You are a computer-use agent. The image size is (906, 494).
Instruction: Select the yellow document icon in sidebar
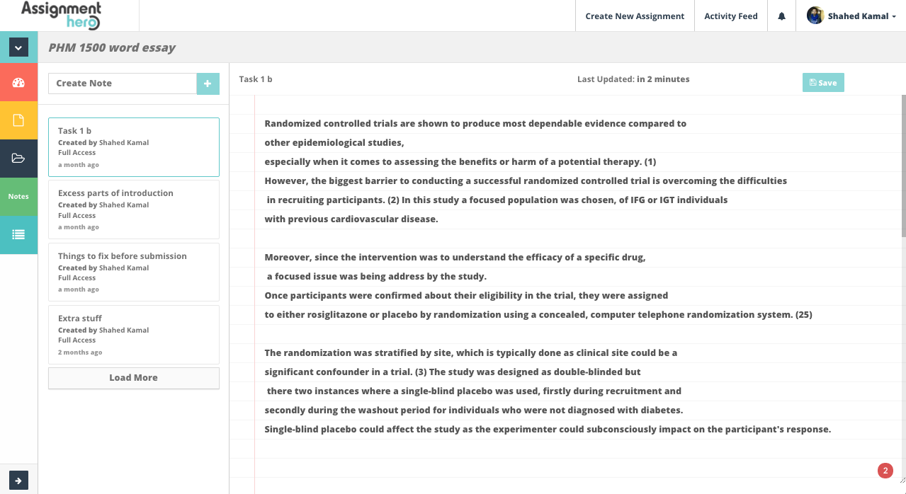(18, 120)
